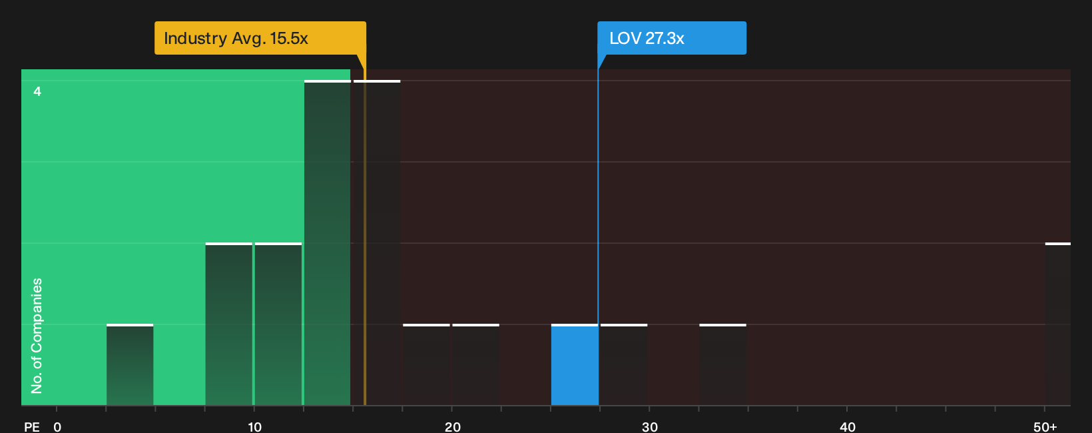Click the Industry Avg. 15.5x label
This screenshot has width=1092, height=433.
260,38
